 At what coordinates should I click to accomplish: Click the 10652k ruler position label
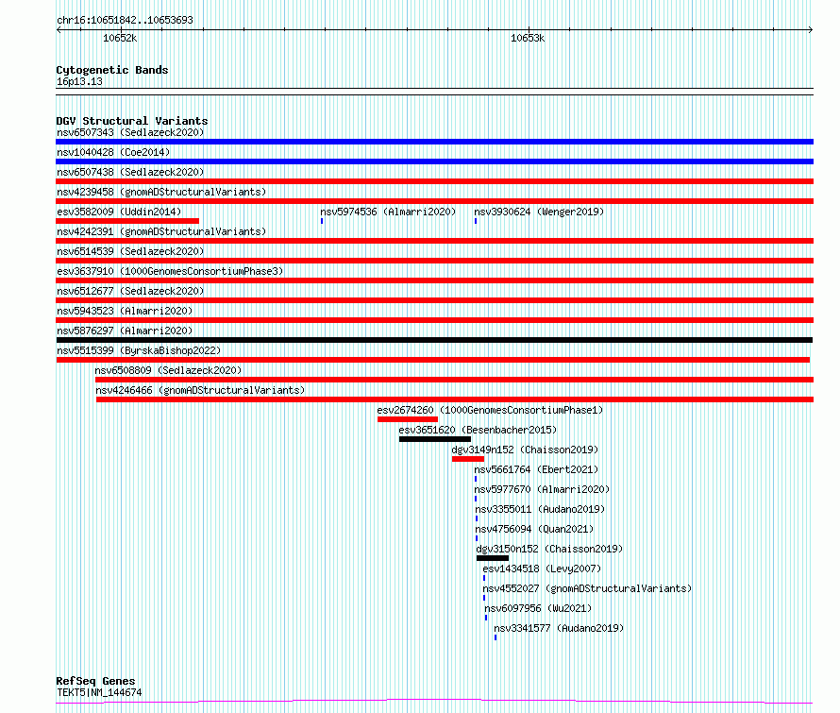(x=120, y=38)
